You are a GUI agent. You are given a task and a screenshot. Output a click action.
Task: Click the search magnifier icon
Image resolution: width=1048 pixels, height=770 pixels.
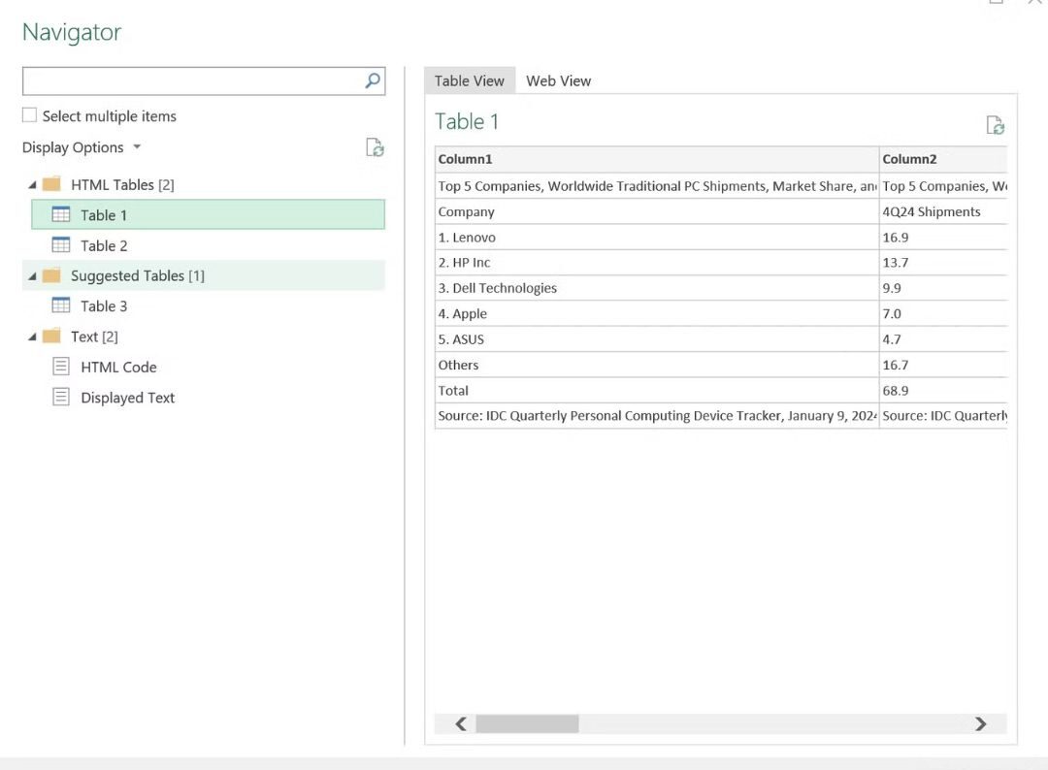coord(373,81)
